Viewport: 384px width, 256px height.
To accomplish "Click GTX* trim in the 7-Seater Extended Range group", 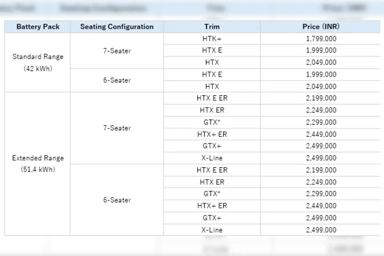I will tap(212, 122).
